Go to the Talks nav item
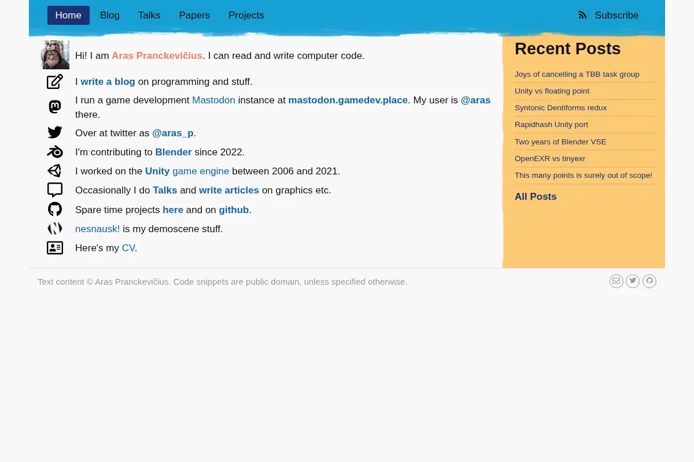 click(x=149, y=15)
